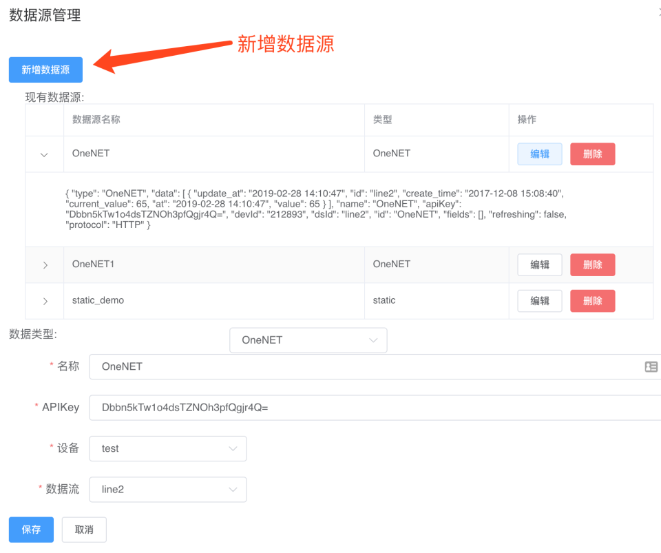The image size is (661, 553).
Task: Focus the APIKey input field
Action: (x=375, y=408)
